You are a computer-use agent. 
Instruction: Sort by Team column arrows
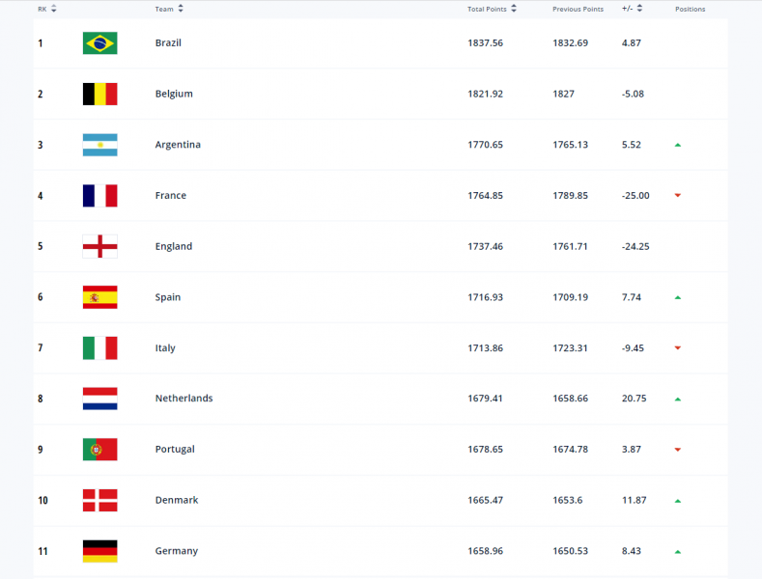[181, 9]
